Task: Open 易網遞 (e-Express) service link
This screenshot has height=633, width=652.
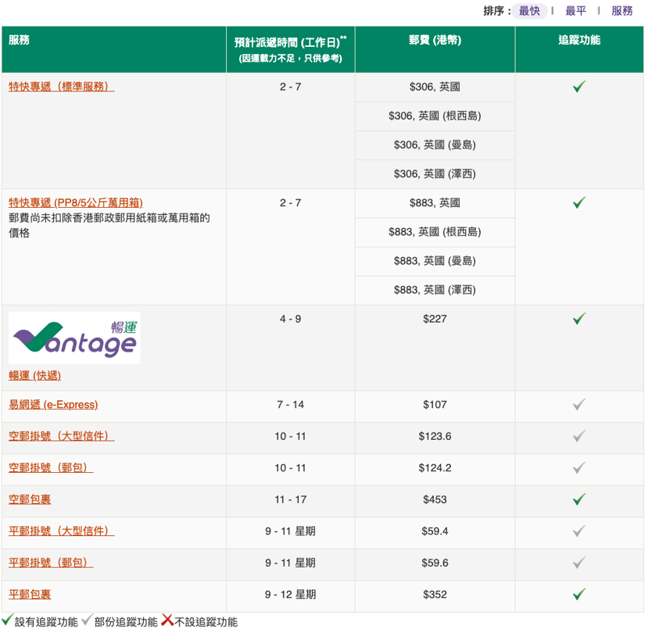Action: (x=53, y=405)
